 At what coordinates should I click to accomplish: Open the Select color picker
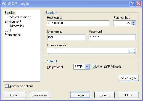129,78
